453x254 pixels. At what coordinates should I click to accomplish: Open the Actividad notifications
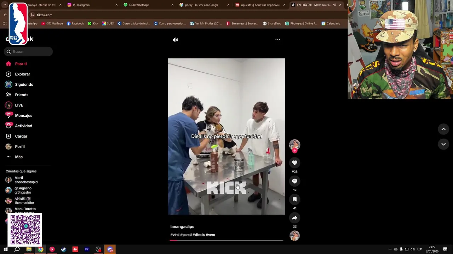click(19, 126)
